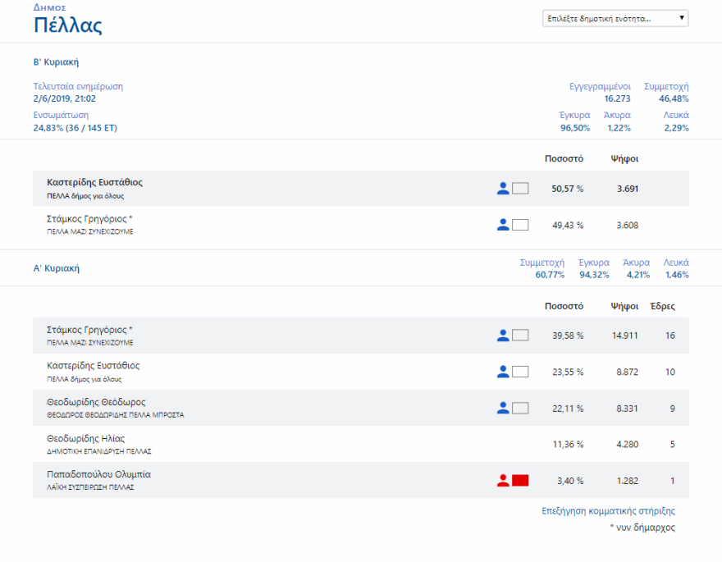Click candidate name Παπαδοπούλου Ολυμπία
This screenshot has height=562, width=722.
pyautogui.click(x=98, y=474)
